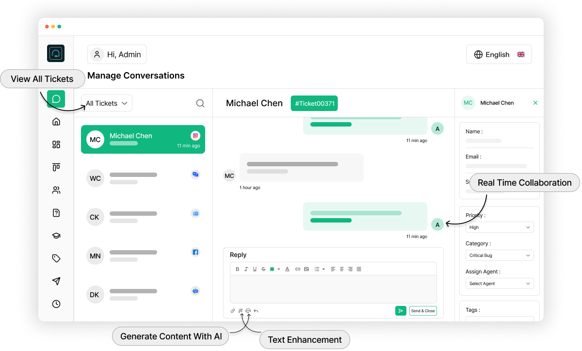582x351 pixels.
Task: Click the green highlight color swatch
Action: click(x=272, y=269)
